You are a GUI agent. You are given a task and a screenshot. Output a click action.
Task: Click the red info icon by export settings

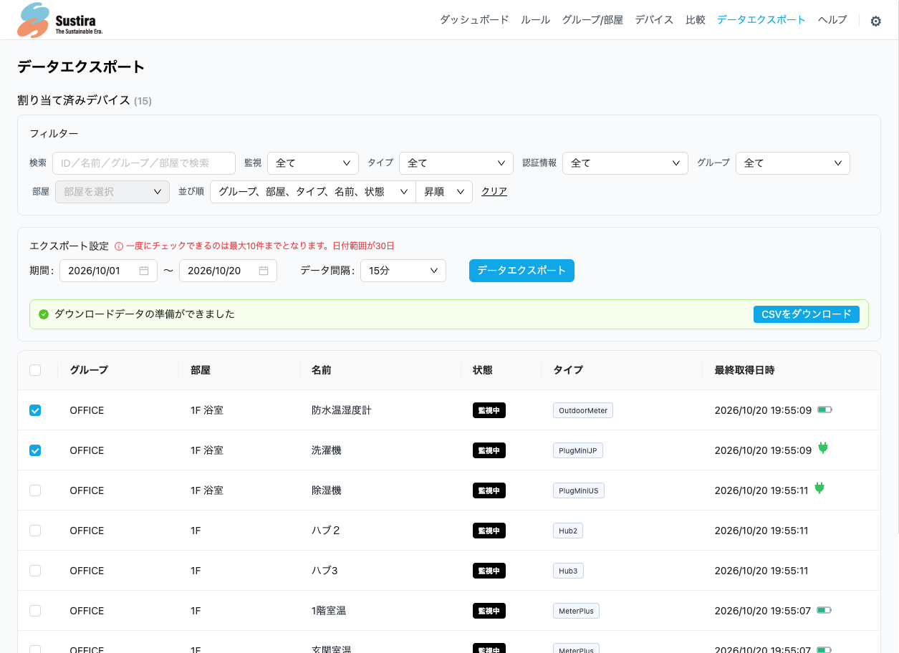click(x=119, y=246)
